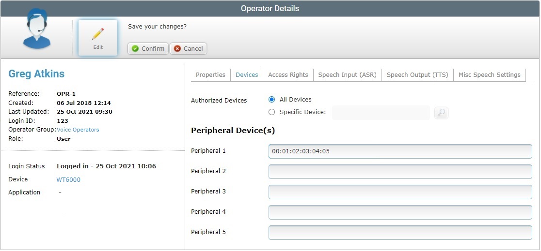Click the Peripheral 4 input field

pyautogui.click(x=400, y=212)
